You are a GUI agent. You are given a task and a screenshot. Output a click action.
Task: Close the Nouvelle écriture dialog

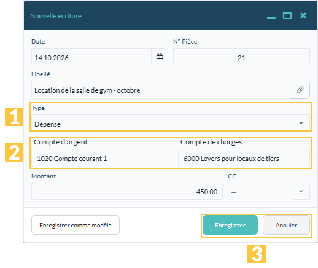click(303, 15)
